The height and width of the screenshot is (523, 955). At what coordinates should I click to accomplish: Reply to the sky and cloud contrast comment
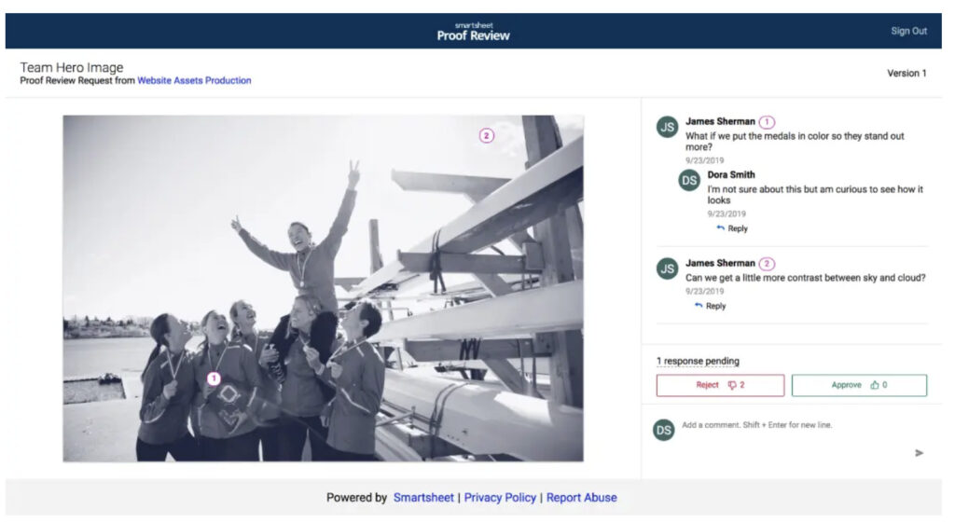coord(710,306)
